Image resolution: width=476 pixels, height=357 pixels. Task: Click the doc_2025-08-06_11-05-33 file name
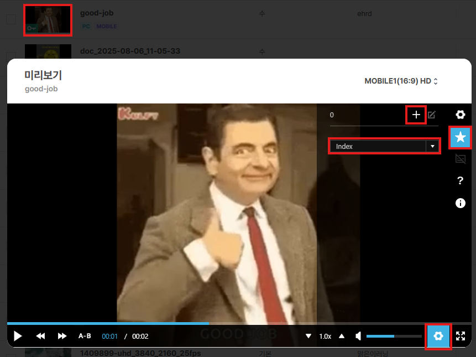(x=130, y=51)
